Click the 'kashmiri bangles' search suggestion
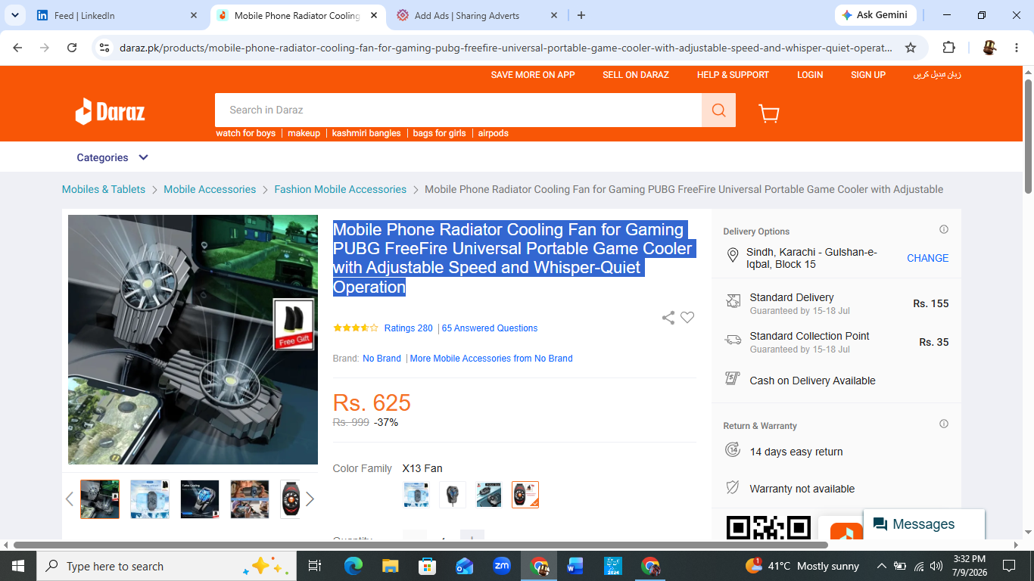 [x=366, y=133]
